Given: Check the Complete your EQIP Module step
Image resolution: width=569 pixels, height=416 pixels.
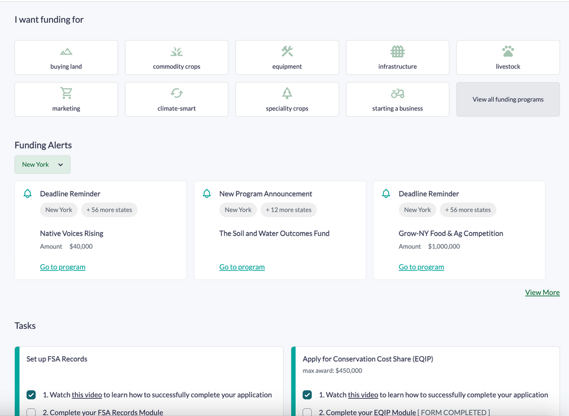Looking at the screenshot, I should pyautogui.click(x=307, y=412).
